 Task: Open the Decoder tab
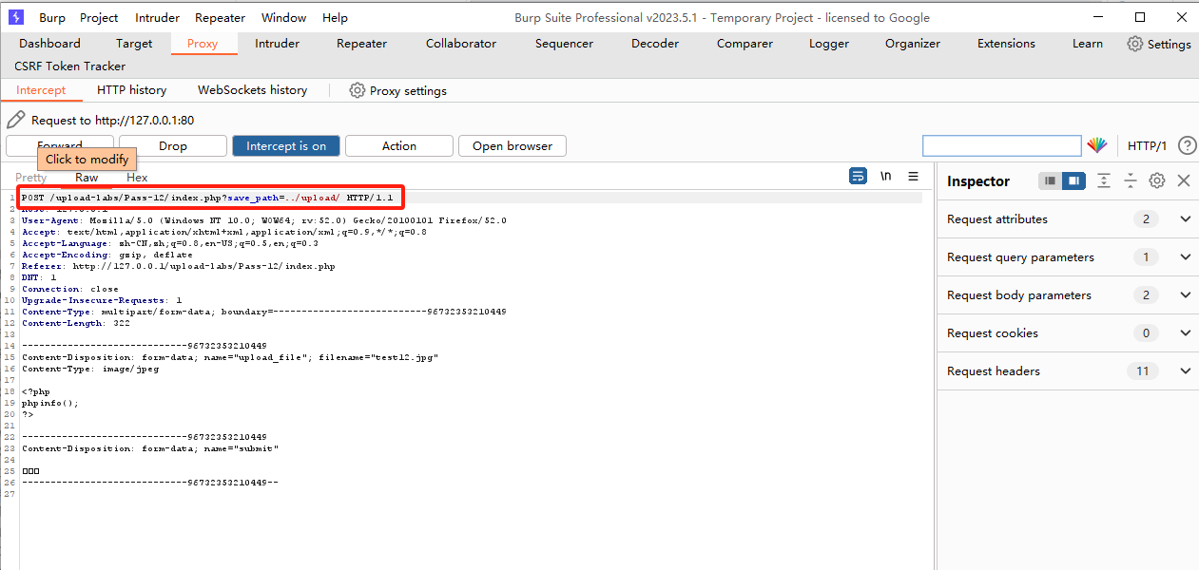(655, 44)
